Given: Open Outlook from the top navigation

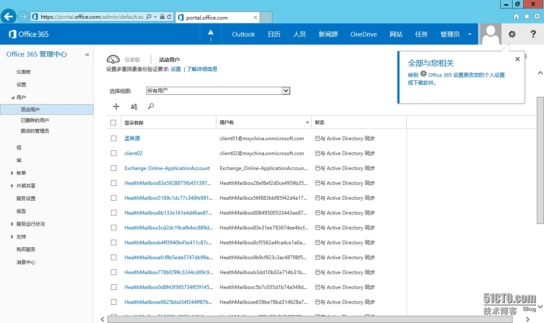Looking at the screenshot, I should (244, 34).
